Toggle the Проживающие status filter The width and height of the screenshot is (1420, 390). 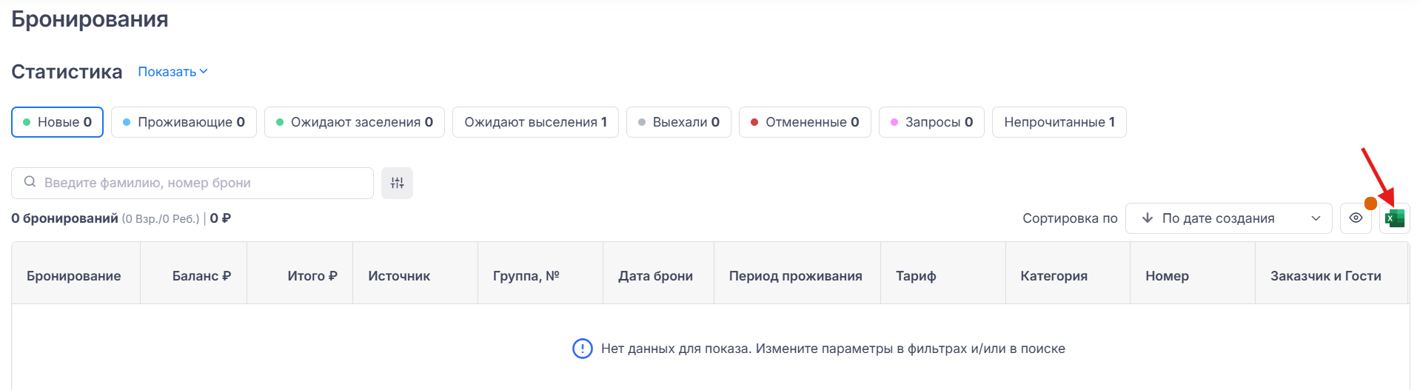pos(184,122)
